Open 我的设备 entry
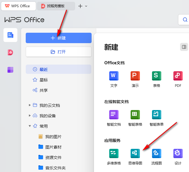 tap(44, 116)
